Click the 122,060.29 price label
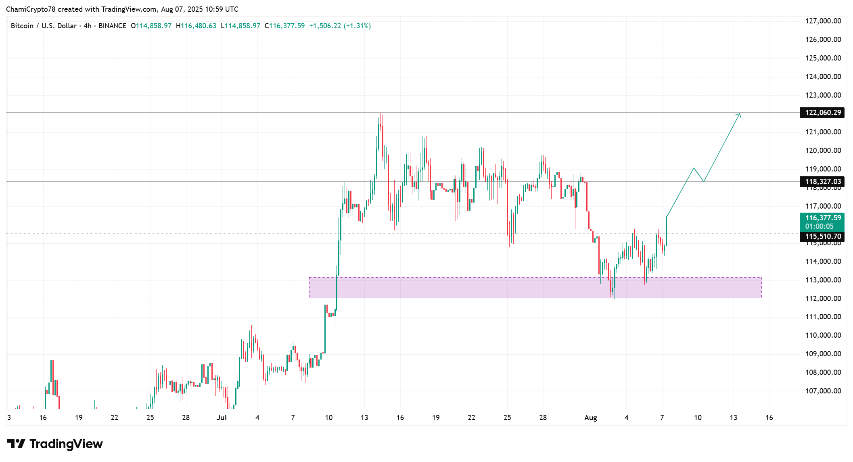This screenshot has width=853, height=462. point(823,113)
